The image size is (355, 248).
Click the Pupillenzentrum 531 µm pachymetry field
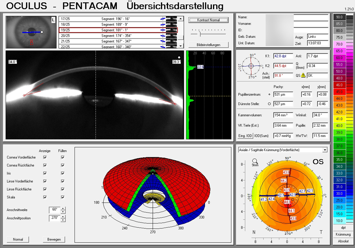(283, 94)
